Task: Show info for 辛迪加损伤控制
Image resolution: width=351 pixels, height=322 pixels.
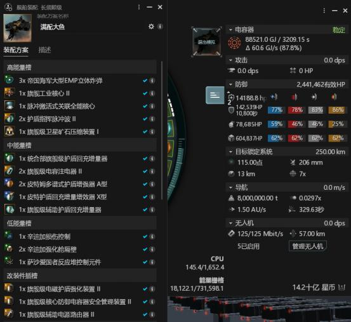Action: [152, 236]
